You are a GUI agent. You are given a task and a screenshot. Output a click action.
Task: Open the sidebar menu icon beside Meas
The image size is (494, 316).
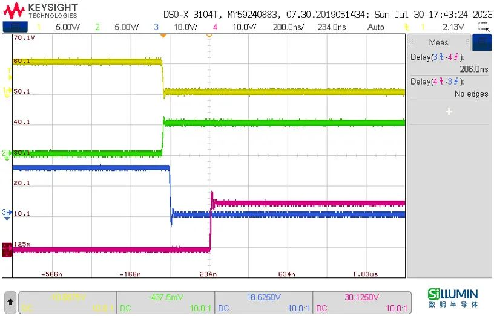click(481, 42)
